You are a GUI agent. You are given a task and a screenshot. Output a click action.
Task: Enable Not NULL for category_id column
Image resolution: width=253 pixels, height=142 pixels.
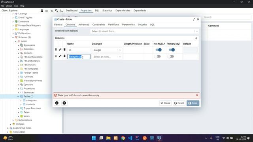[x=157, y=56]
